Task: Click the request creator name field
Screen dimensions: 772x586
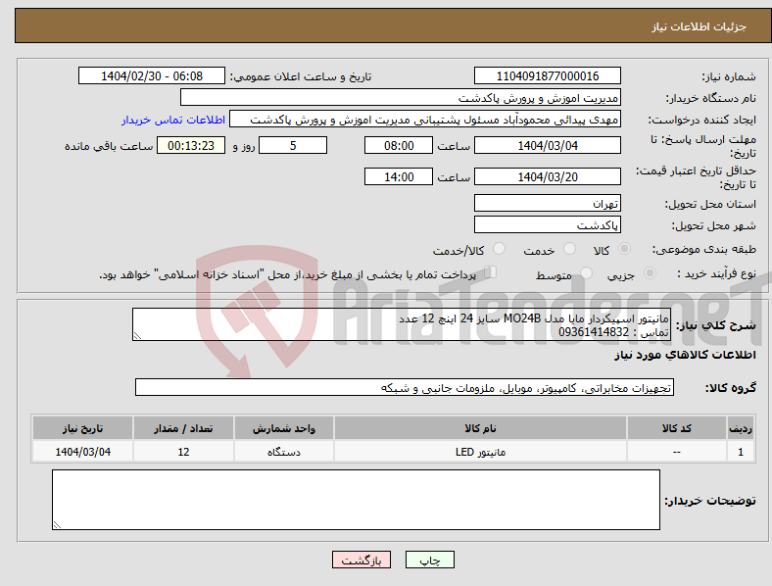Action: coord(425,120)
